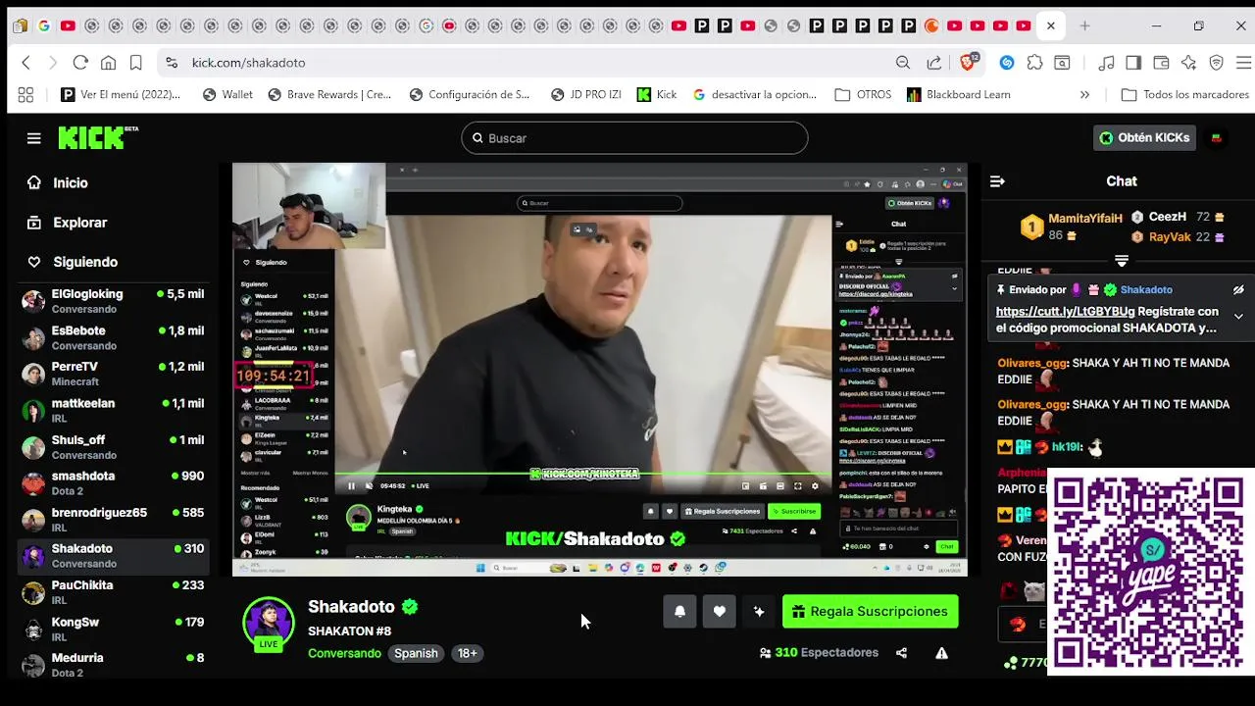1255x706 pixels.
Task: Collapse the chat panel icon
Action: tap(997, 181)
